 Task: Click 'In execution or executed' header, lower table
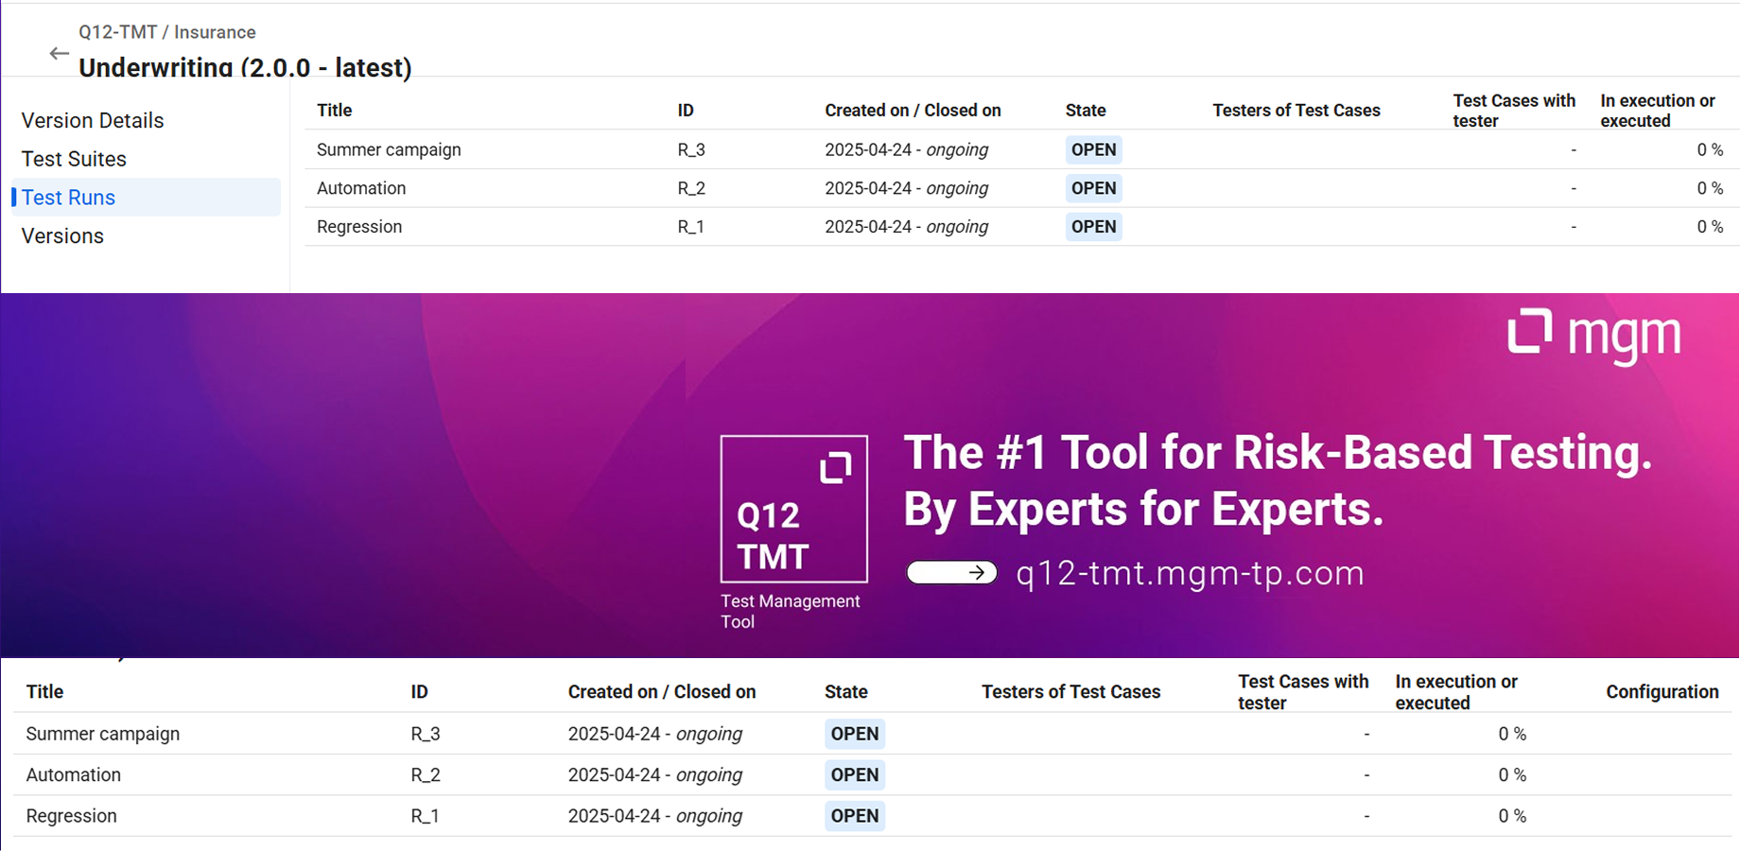pos(1456,692)
